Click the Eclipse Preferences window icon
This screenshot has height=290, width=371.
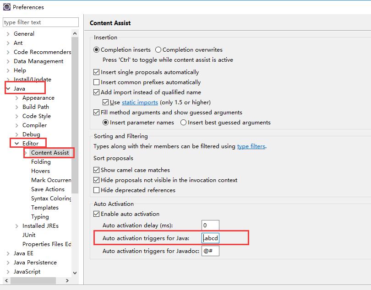[6, 7]
